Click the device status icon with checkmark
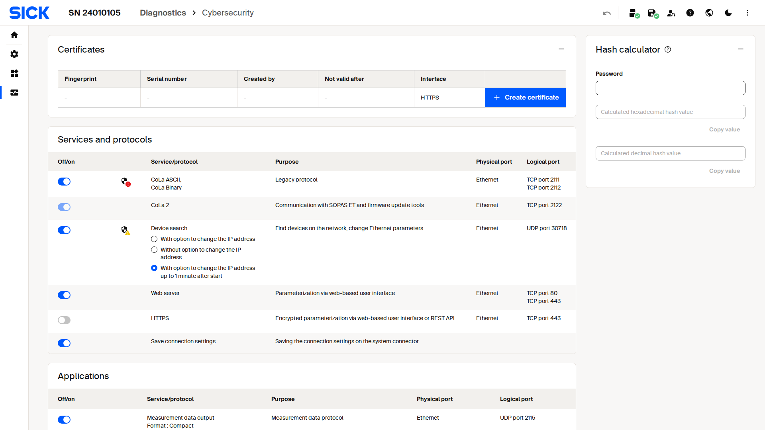Viewport: 765px width, 430px height. (x=634, y=13)
